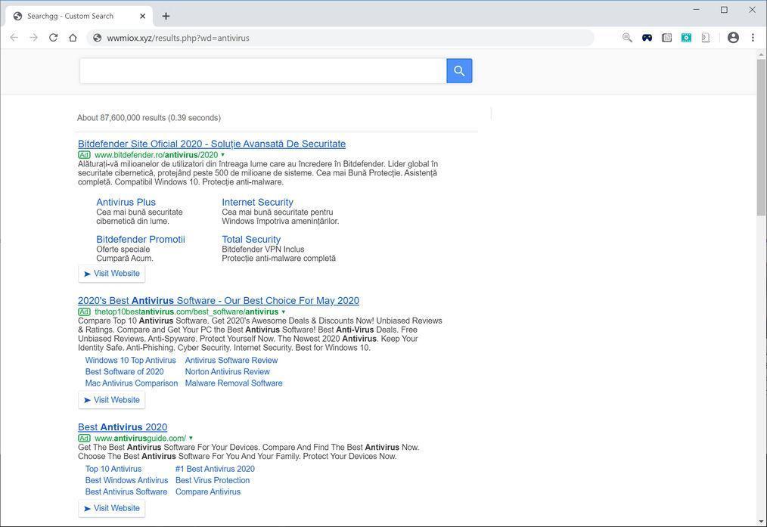
Task: Open a new browser tab
Action: 166,16
